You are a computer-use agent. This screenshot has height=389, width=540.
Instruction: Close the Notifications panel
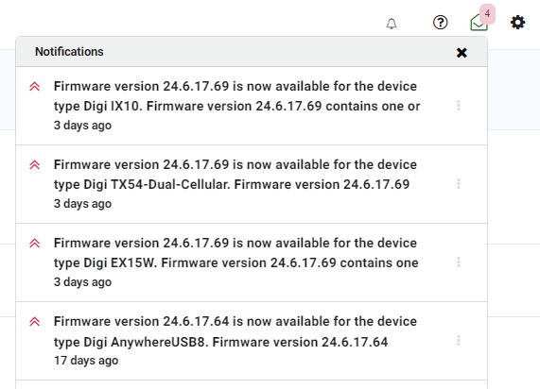tap(462, 53)
